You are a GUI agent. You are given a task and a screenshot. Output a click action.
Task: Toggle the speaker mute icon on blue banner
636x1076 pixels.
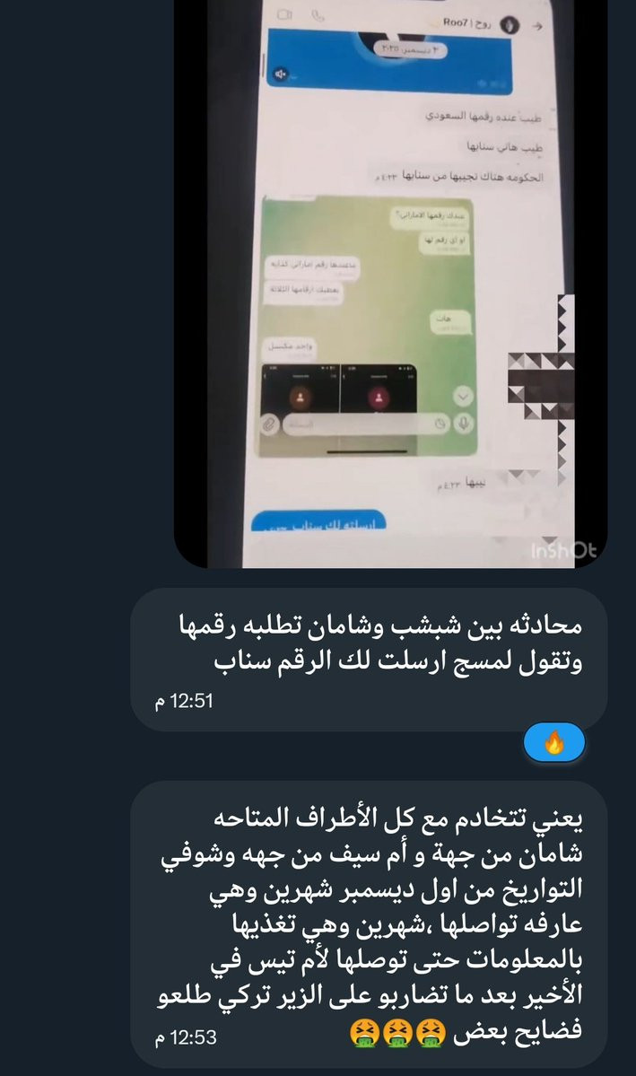(x=281, y=74)
